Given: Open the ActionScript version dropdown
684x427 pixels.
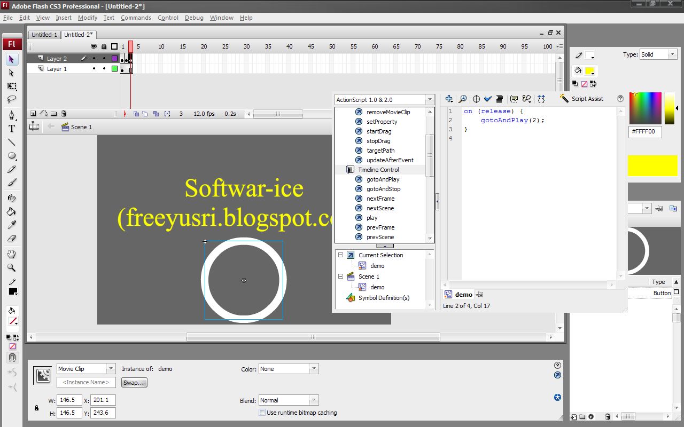Looking at the screenshot, I should point(429,99).
